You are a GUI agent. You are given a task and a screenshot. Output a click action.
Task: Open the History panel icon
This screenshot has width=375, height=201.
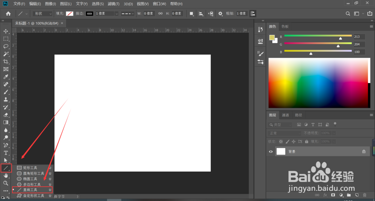261,29
